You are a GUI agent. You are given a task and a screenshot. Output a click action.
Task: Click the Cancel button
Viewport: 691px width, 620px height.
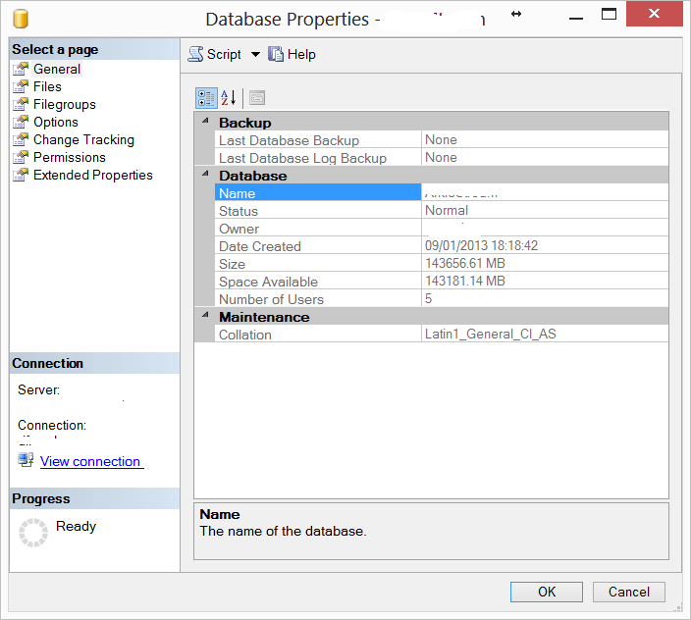point(629,592)
